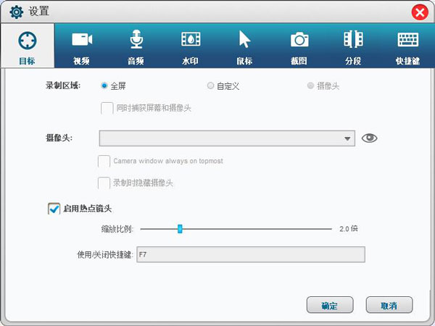Open the 快捷键 hotkeys settings tab

point(407,46)
